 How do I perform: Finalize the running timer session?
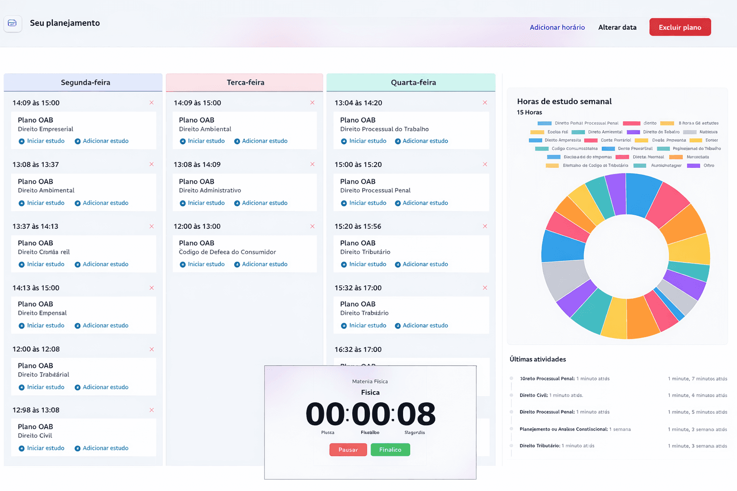390,450
